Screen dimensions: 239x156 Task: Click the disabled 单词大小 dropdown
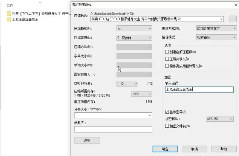tap(134, 65)
